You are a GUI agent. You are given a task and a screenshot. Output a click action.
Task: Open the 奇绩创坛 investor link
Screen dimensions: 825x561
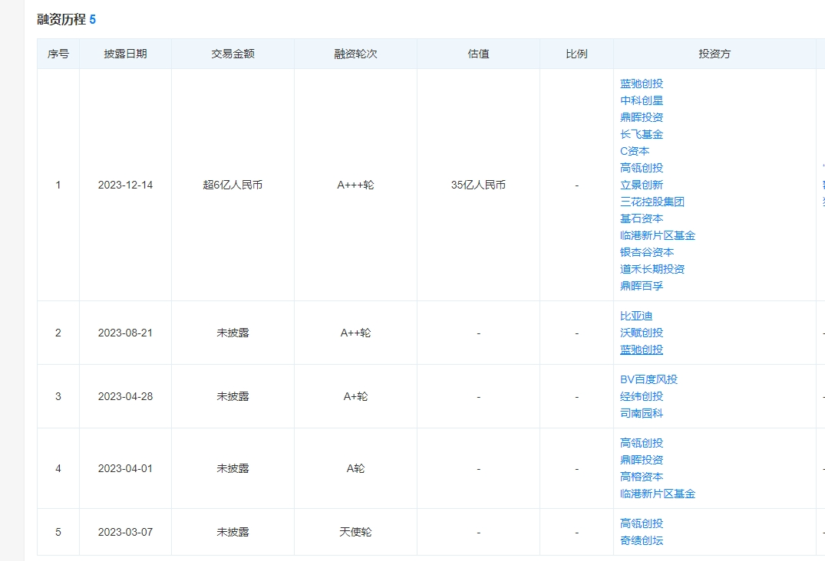(642, 540)
